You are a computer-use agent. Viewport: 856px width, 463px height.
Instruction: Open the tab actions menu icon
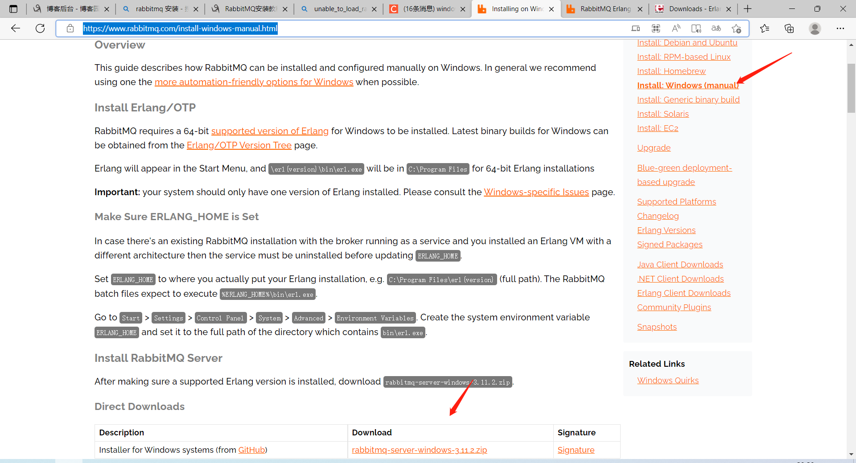[13, 9]
